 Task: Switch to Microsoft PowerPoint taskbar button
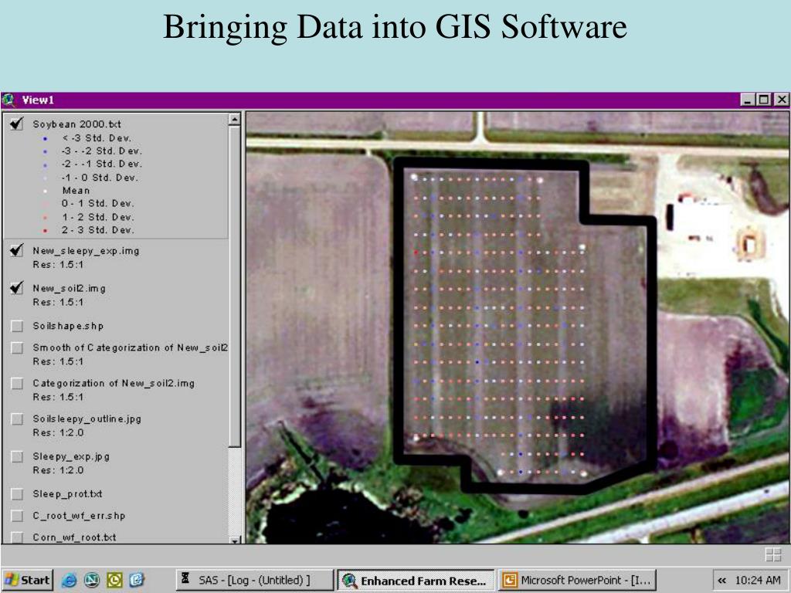579,581
